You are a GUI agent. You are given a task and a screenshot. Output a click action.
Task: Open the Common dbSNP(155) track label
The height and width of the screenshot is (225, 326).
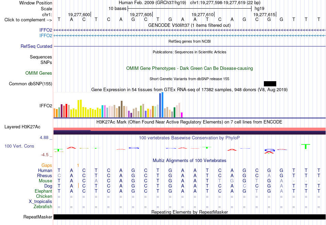coord(31,84)
